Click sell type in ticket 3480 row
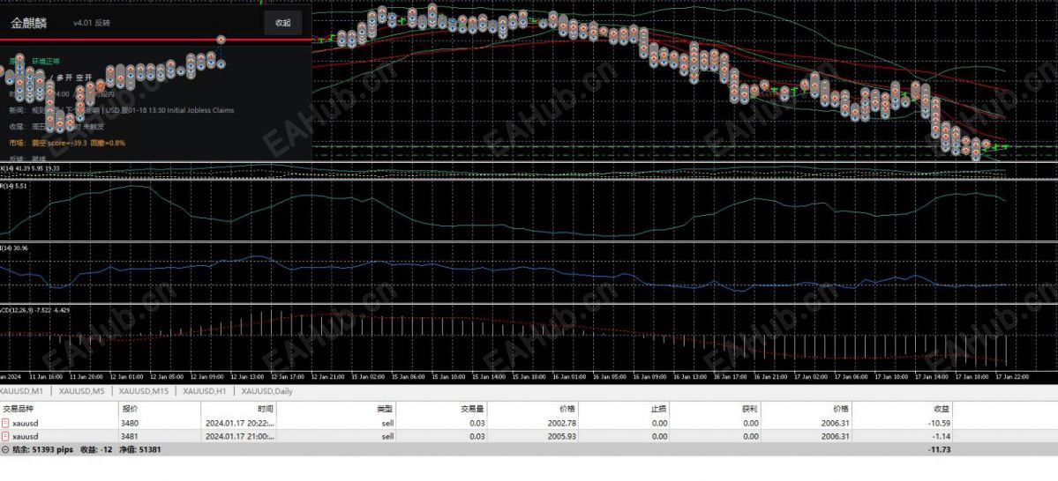The image size is (1058, 481). point(387,423)
